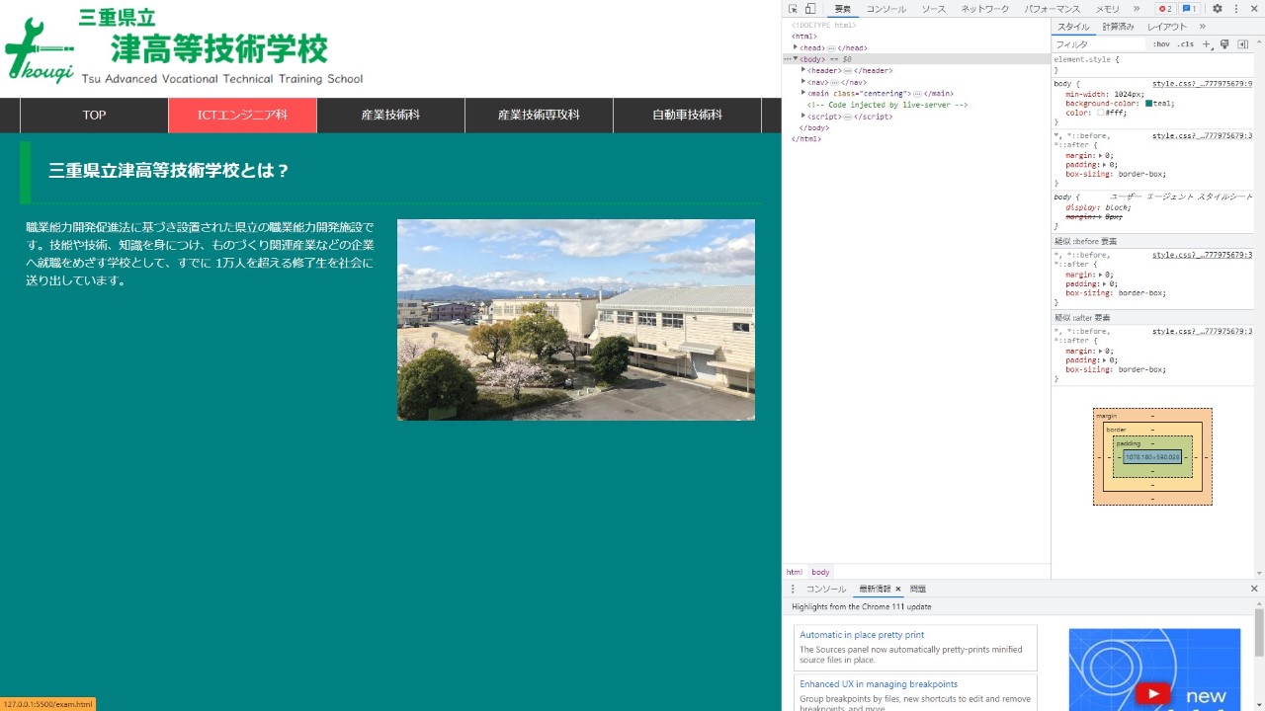
Task: Click the blue issues count badge
Action: pyautogui.click(x=1190, y=9)
